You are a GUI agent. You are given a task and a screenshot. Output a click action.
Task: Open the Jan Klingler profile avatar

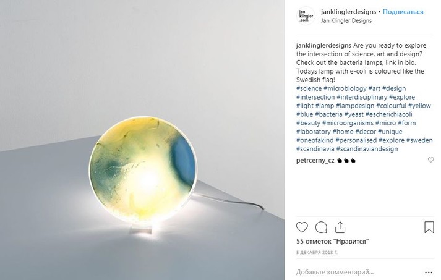click(306, 16)
